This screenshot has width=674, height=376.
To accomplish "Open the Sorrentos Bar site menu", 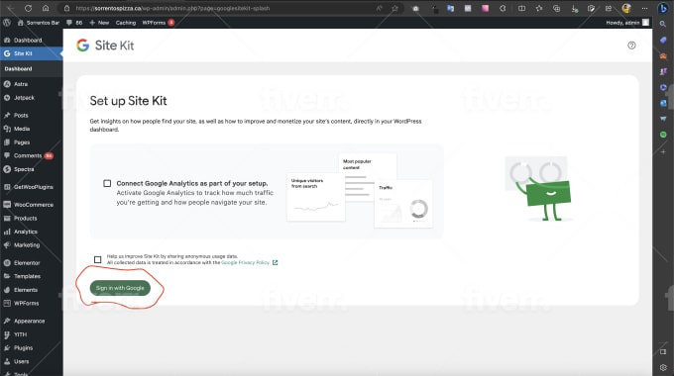I will 39,23.
